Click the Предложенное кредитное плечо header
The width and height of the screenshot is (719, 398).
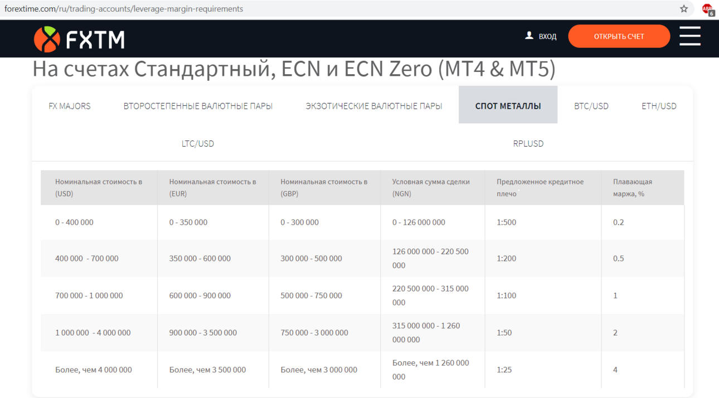pos(543,188)
